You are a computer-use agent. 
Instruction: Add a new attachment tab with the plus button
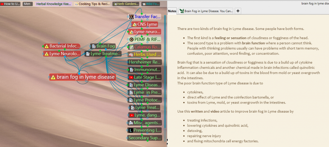tap(238, 11)
